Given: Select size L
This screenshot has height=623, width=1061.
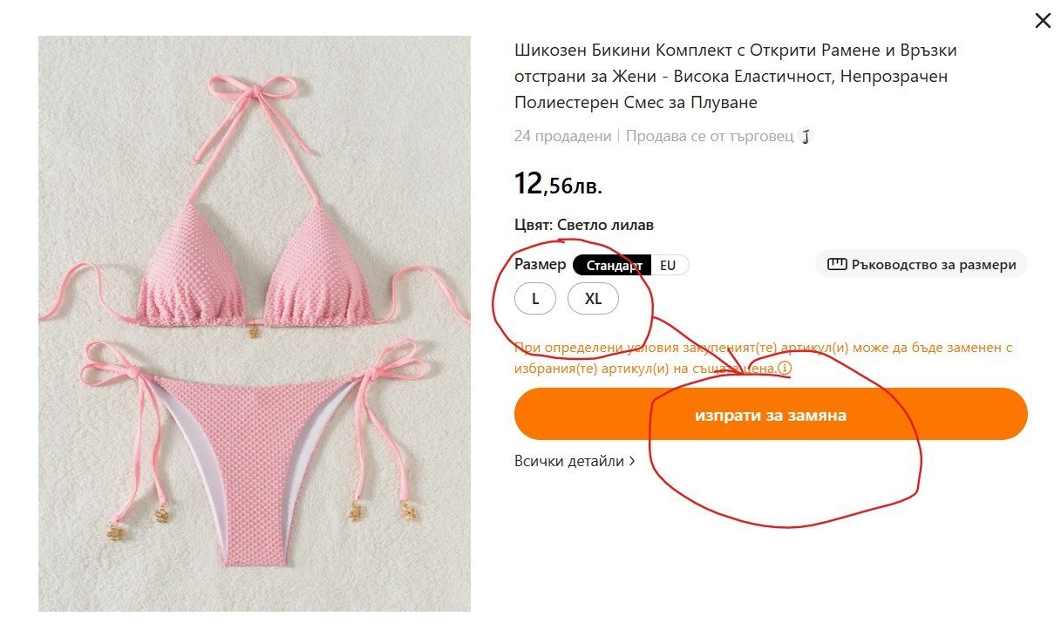Looking at the screenshot, I should coord(536,299).
